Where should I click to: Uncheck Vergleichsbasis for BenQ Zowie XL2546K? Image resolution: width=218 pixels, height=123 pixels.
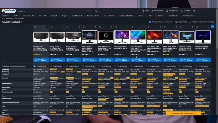click(x=34, y=66)
